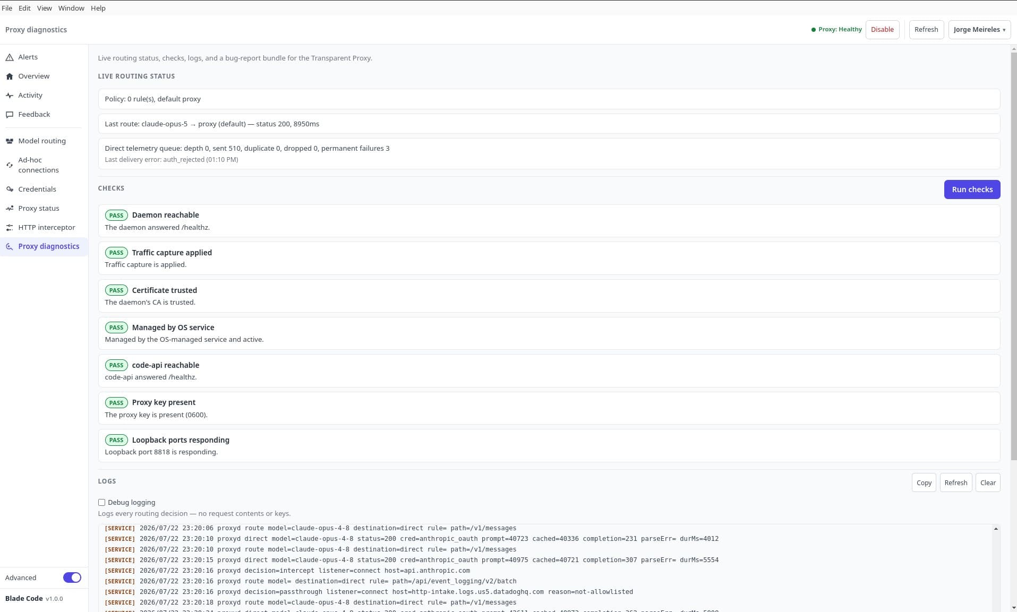Click the Model routing icon

[x=10, y=141]
